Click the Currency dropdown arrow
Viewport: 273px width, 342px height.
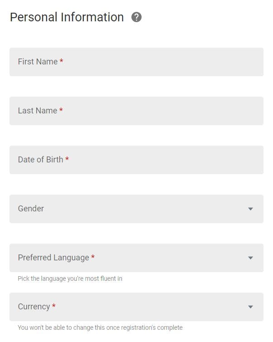(x=250, y=307)
